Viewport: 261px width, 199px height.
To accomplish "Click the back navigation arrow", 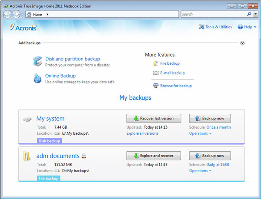I will coord(7,14).
